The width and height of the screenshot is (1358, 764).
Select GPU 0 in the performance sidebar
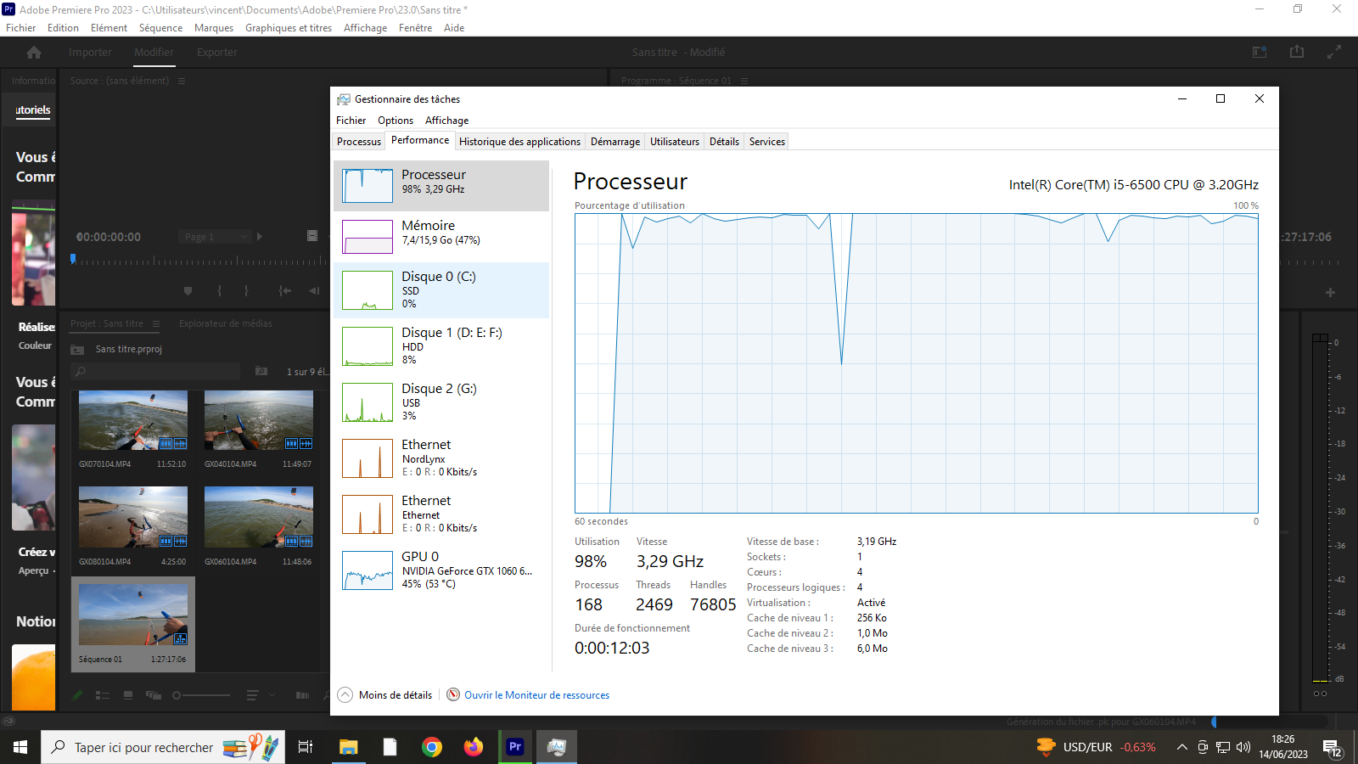441,570
